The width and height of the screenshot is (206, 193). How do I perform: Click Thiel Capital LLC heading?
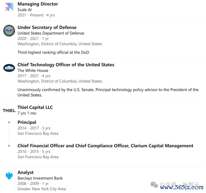pyautogui.click(x=35, y=107)
